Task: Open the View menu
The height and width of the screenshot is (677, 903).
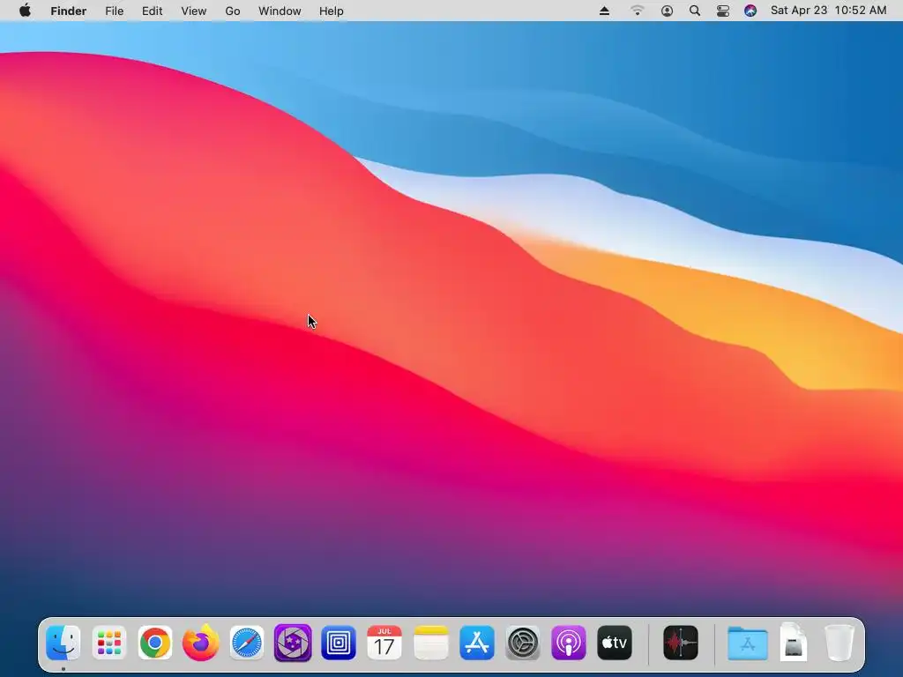Action: click(193, 11)
